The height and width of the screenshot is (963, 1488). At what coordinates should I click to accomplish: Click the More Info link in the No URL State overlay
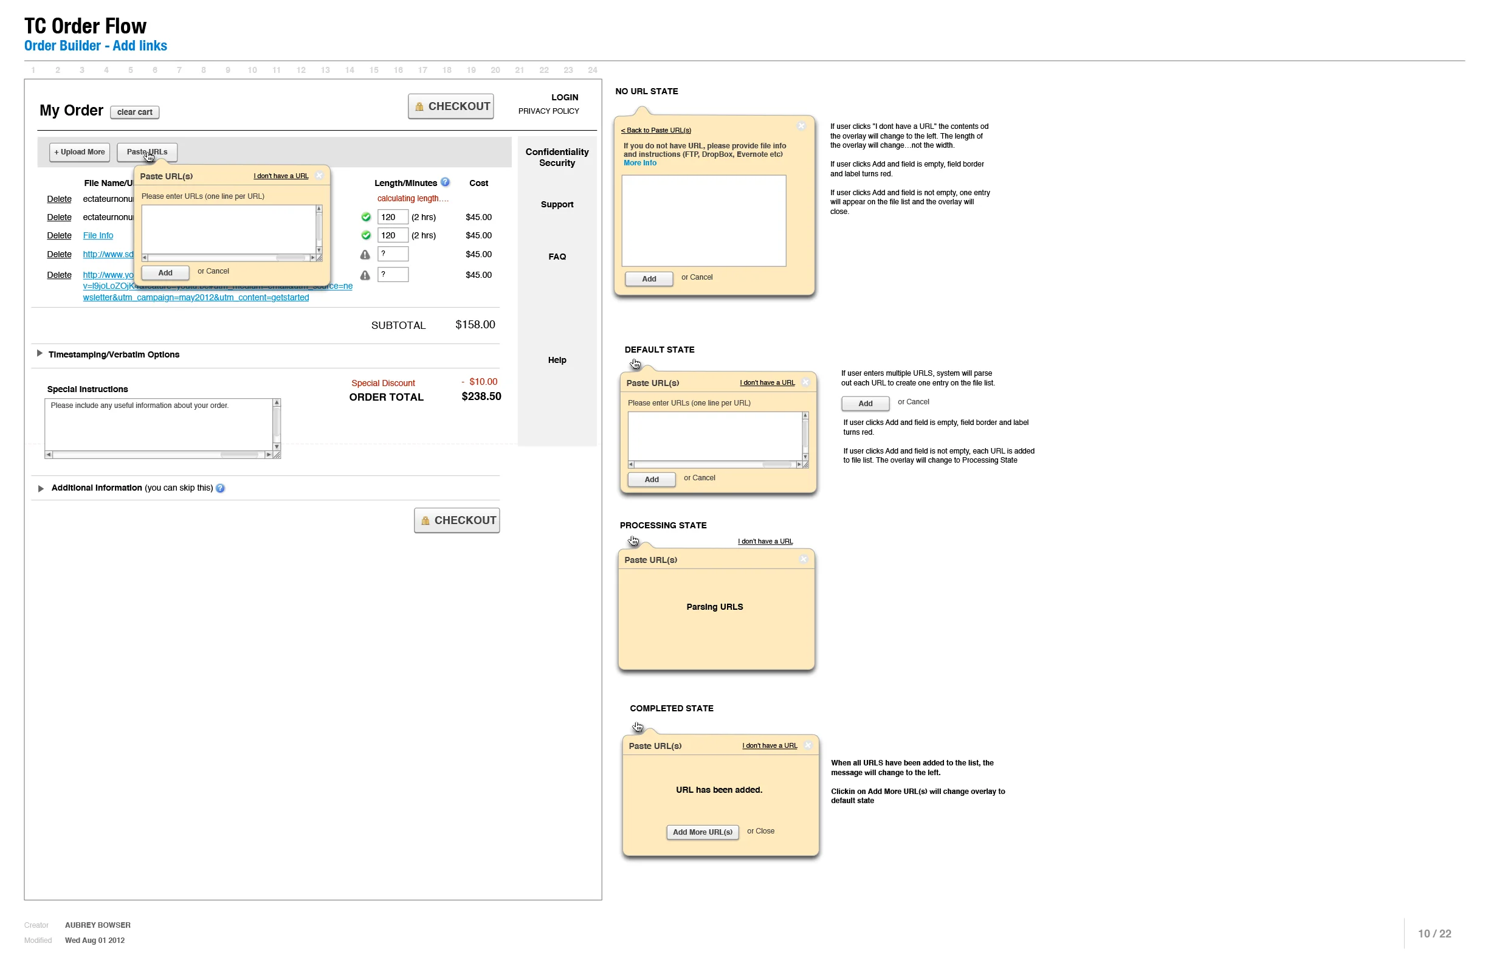[639, 162]
